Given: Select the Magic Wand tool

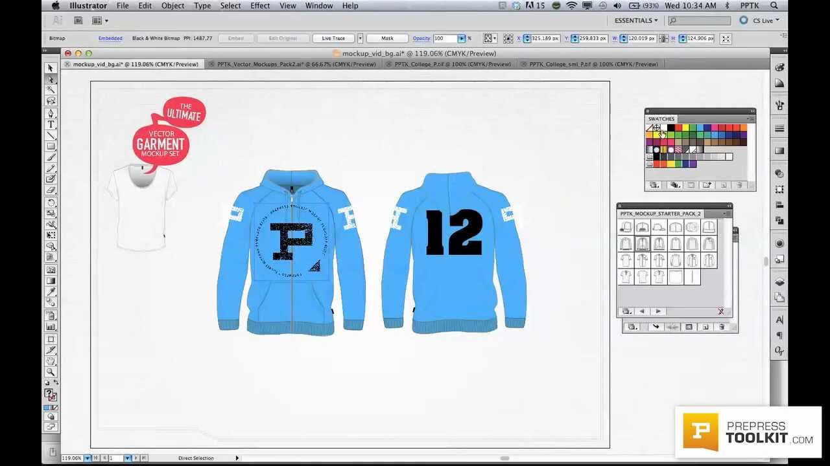Looking at the screenshot, I should (50, 89).
